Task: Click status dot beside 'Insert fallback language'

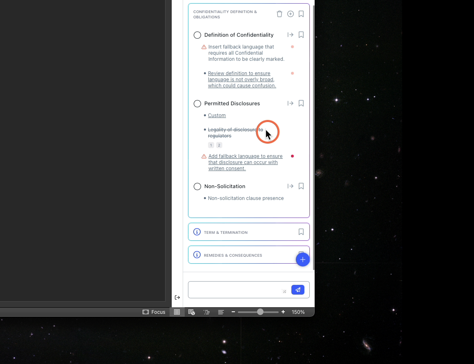Action: [x=292, y=47]
